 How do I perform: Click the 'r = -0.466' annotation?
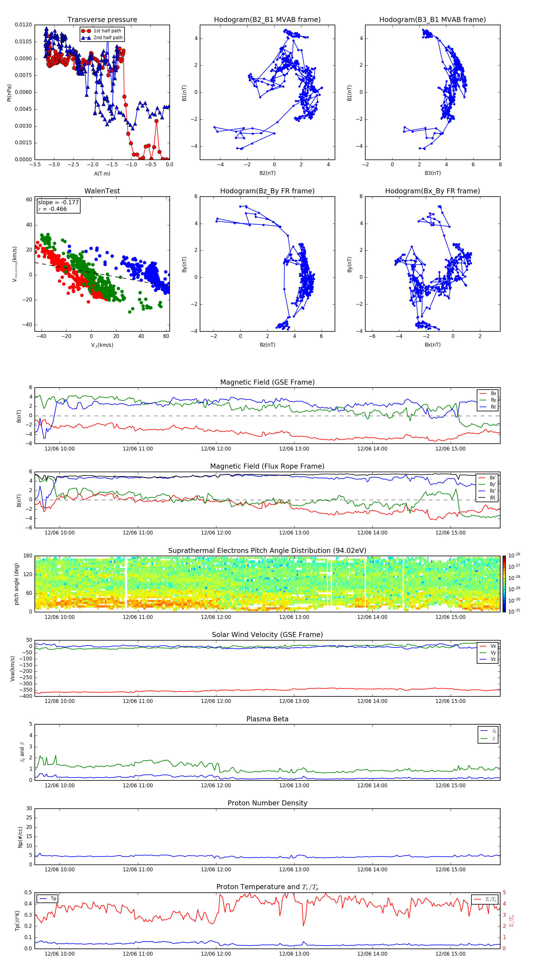tap(53, 209)
